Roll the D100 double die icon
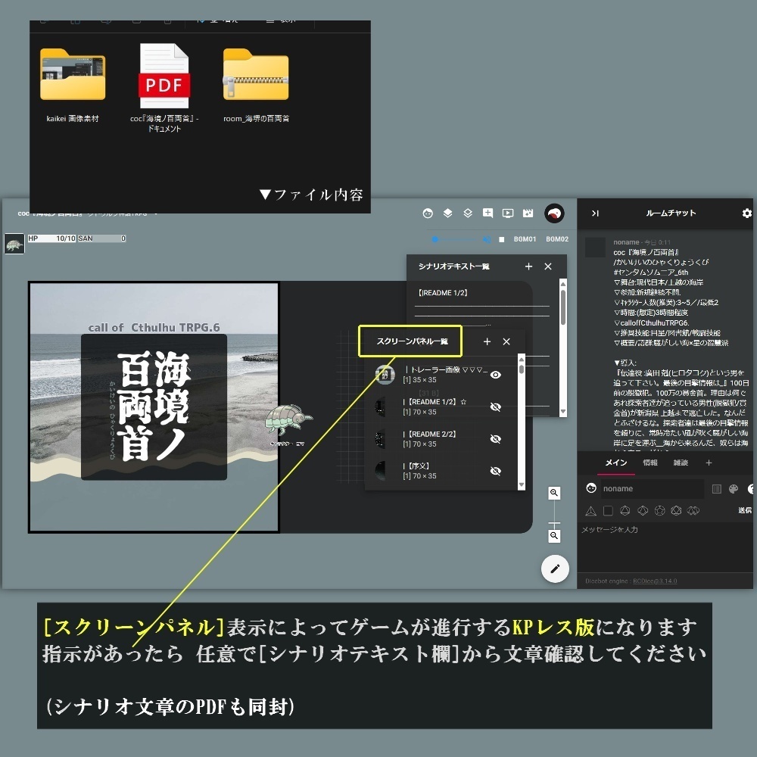The height and width of the screenshot is (757, 757). 693,511
